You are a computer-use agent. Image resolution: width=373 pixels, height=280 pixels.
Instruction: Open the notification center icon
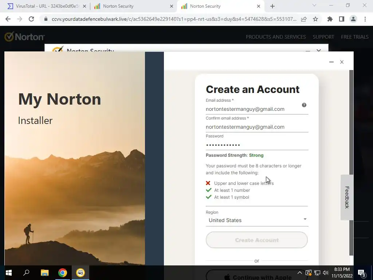pyautogui.click(x=361, y=273)
